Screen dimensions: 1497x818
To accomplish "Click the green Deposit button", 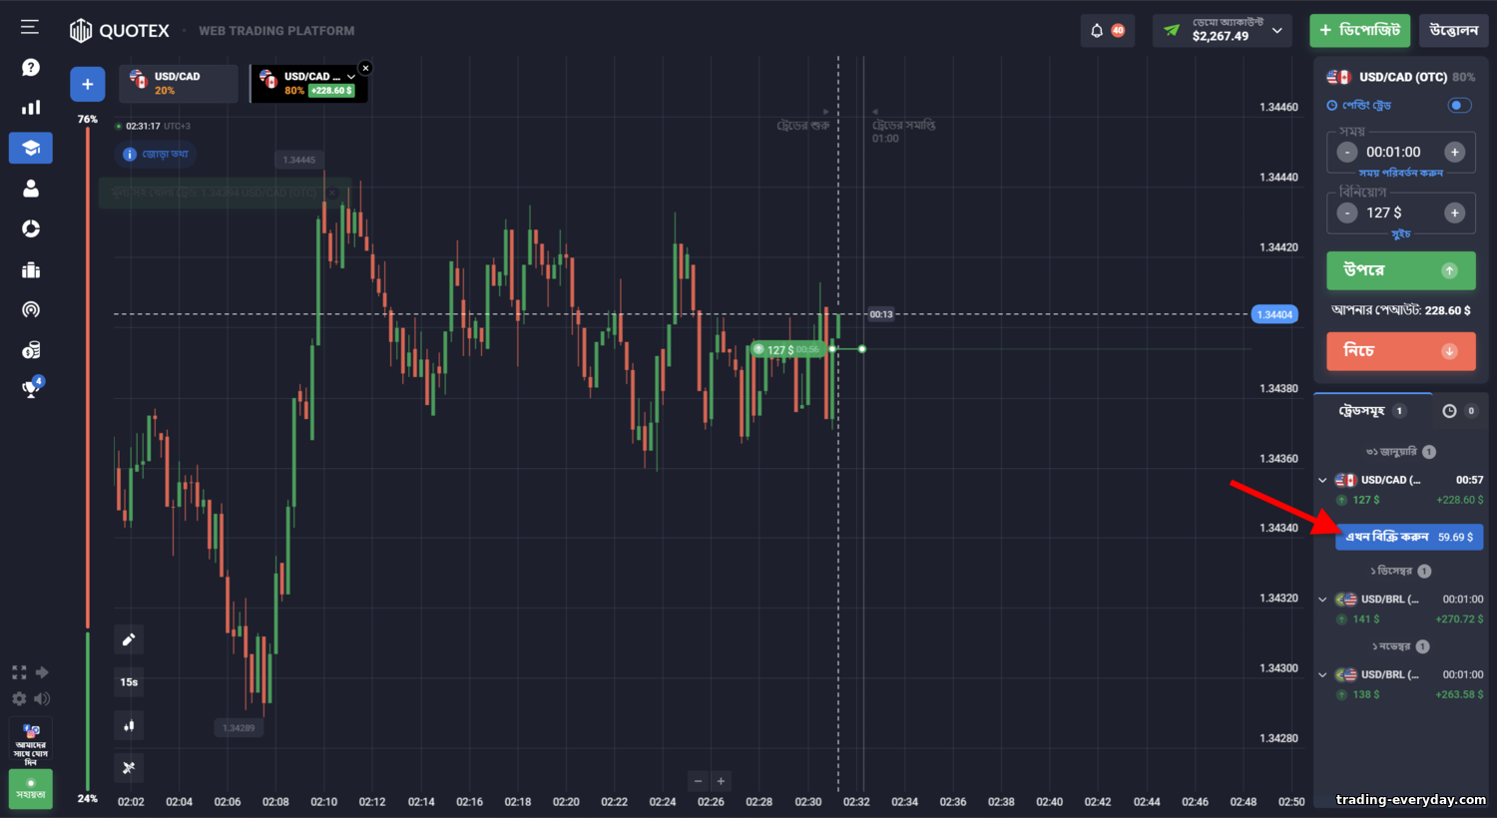I will 1359,30.
